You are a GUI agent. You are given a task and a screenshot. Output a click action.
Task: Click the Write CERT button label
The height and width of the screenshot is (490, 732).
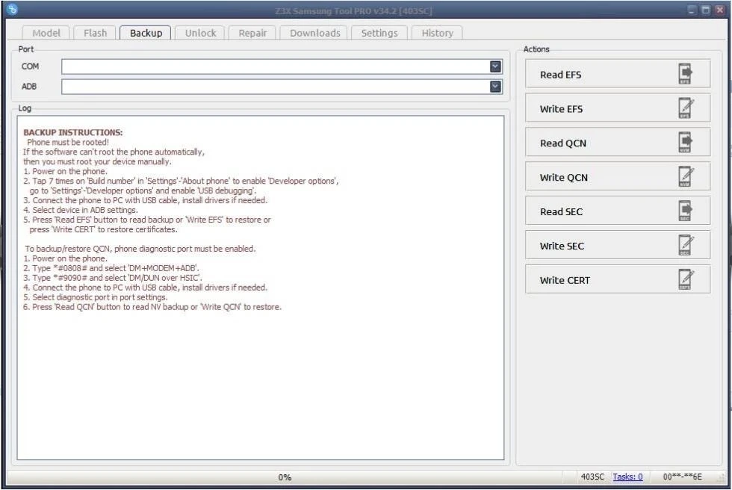pos(565,280)
